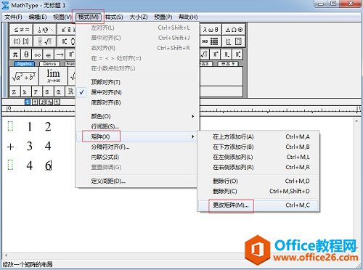363x270 pixels.
Task: Click the plus sign in the equation
Action: 10,147
